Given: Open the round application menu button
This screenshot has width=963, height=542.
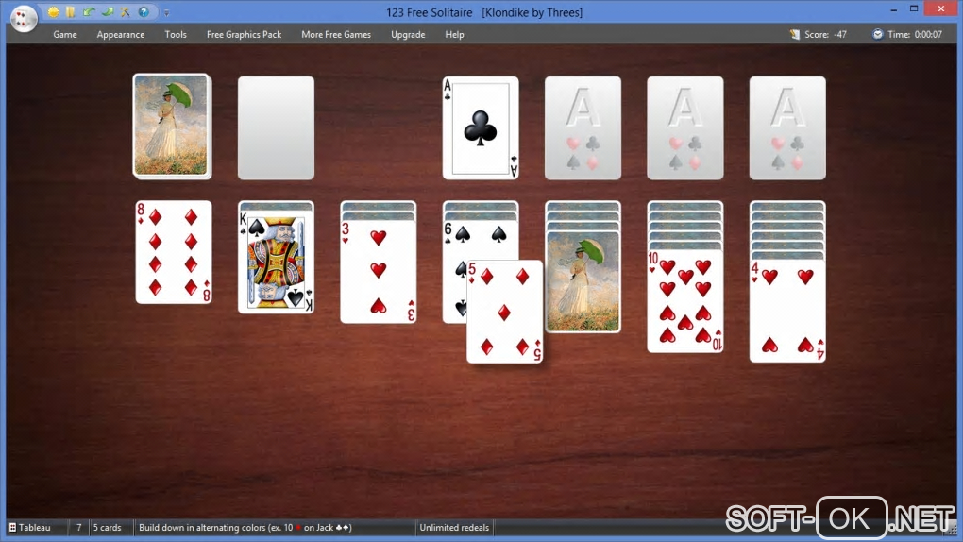Looking at the screenshot, I should click(24, 18).
